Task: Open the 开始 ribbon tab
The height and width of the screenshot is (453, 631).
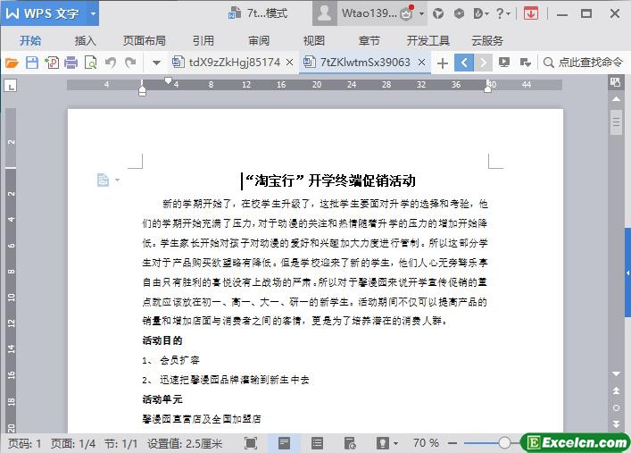Action: point(30,41)
